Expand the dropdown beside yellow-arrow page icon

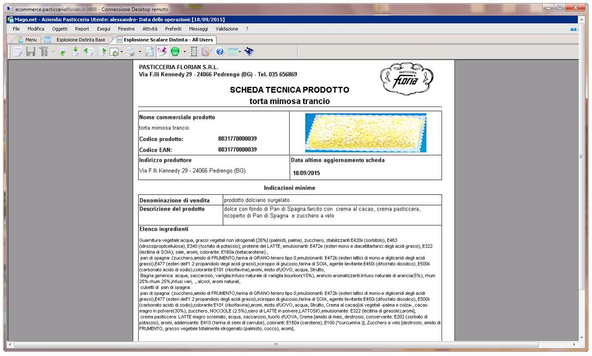pos(121,51)
